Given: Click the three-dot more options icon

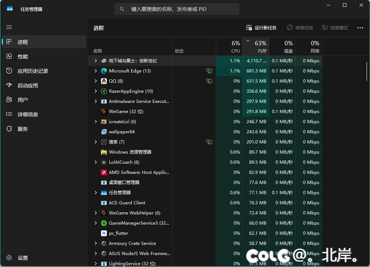Looking at the screenshot, I should 360,28.
